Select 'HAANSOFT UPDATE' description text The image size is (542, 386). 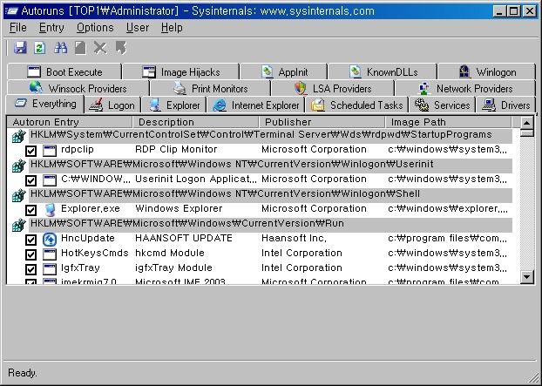pyautogui.click(x=184, y=239)
